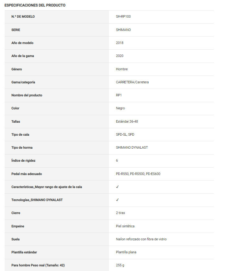Image resolution: width=227 pixels, height=271 pixels.
Task: Click the Piel sintética upper value
Action: click(125, 226)
